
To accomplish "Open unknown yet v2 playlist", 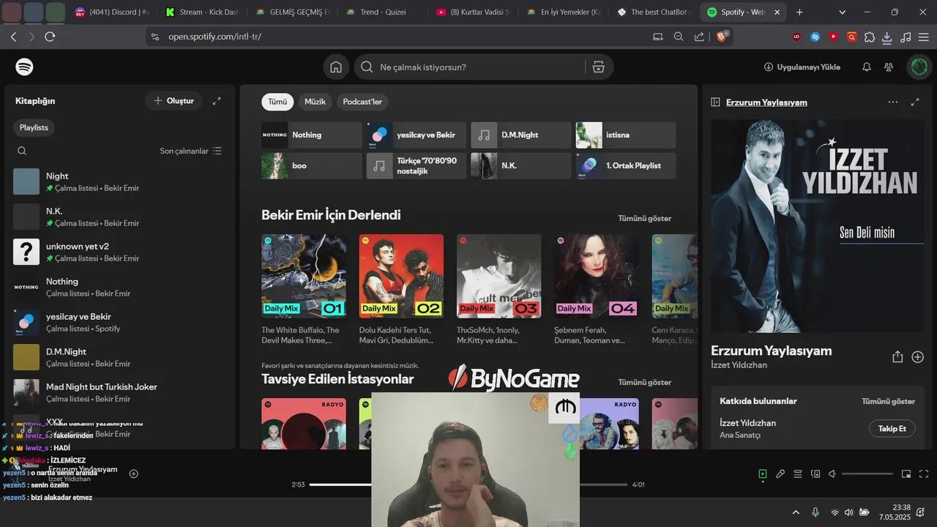I will [x=120, y=252].
